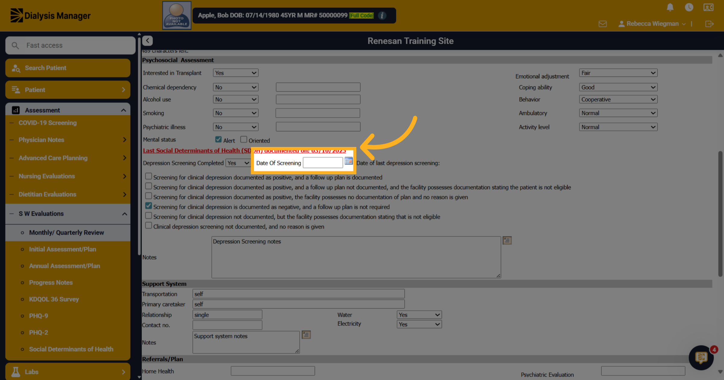The image size is (724, 380).
Task: Expand the Patient menu
Action: click(x=68, y=90)
